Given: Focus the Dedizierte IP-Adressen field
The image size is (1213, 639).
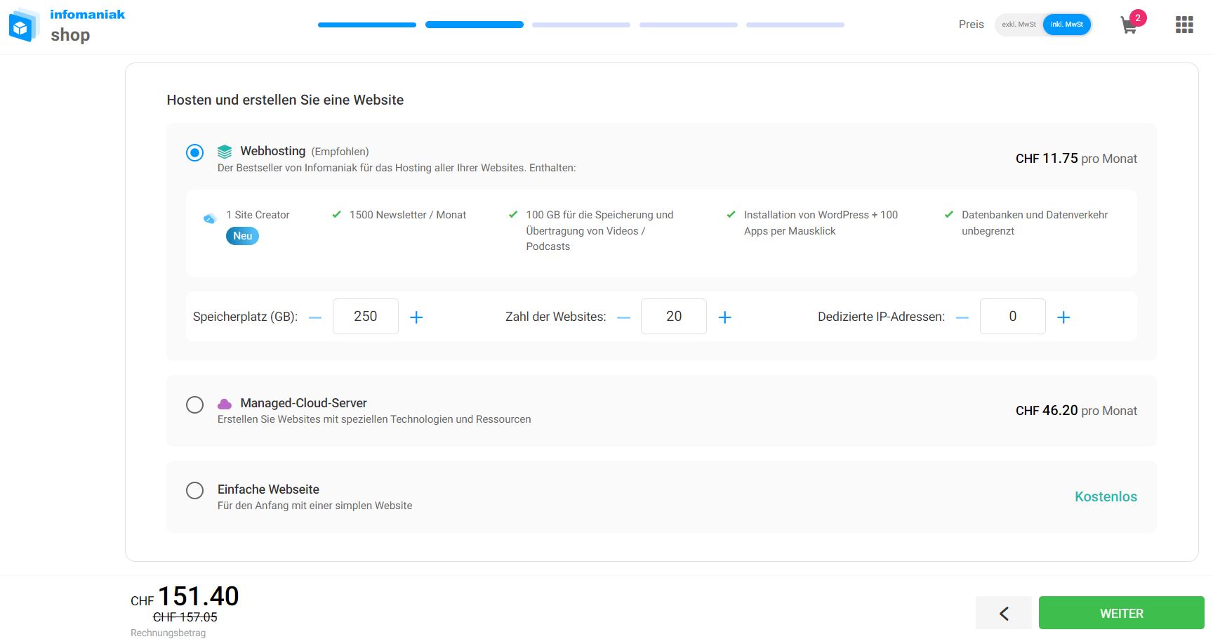Looking at the screenshot, I should click(x=1013, y=316).
